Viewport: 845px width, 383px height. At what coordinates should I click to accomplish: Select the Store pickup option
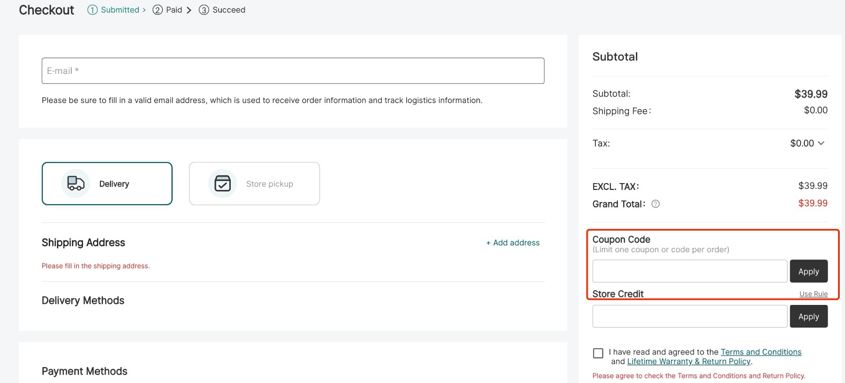[255, 184]
